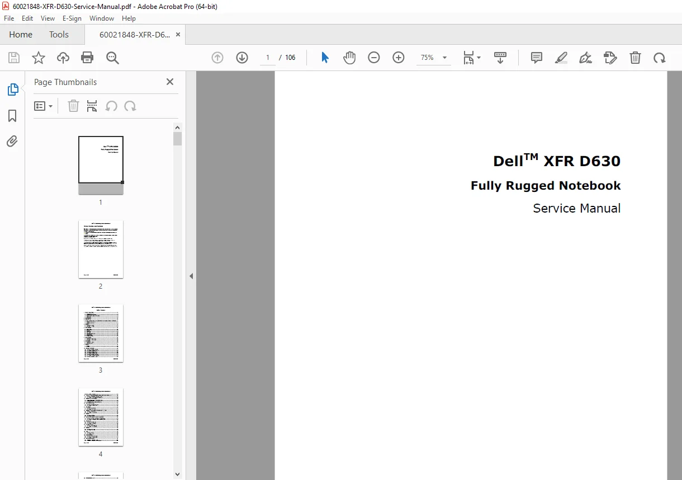
Task: Select page 4 thumbnail
Action: point(101,417)
